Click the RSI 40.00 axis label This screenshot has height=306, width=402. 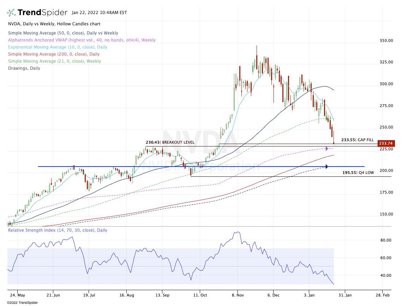pos(386,275)
